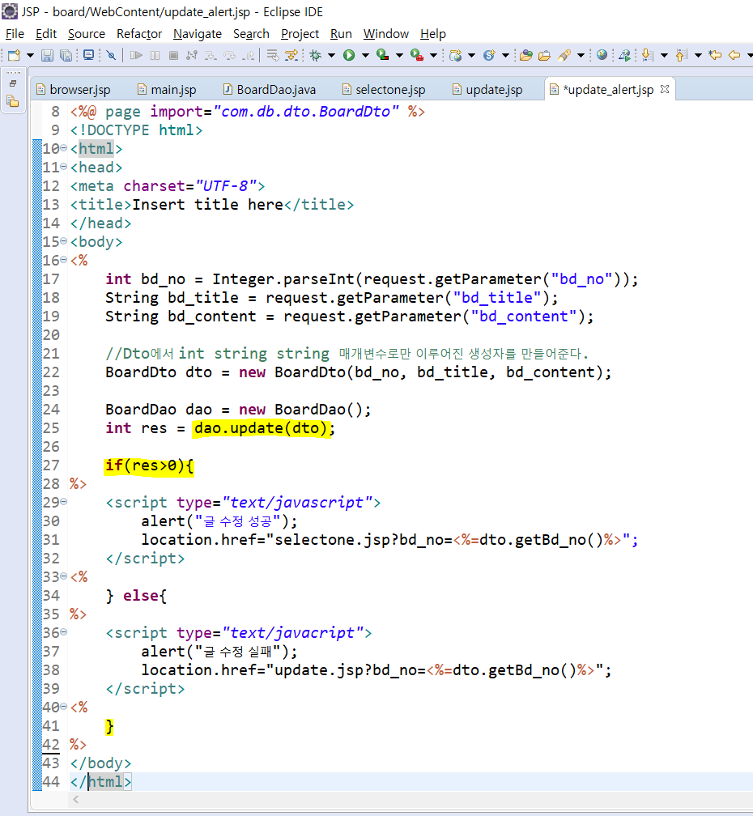The height and width of the screenshot is (816, 753).
Task: Close the update_alert.jsp tab
Action: 665,89
